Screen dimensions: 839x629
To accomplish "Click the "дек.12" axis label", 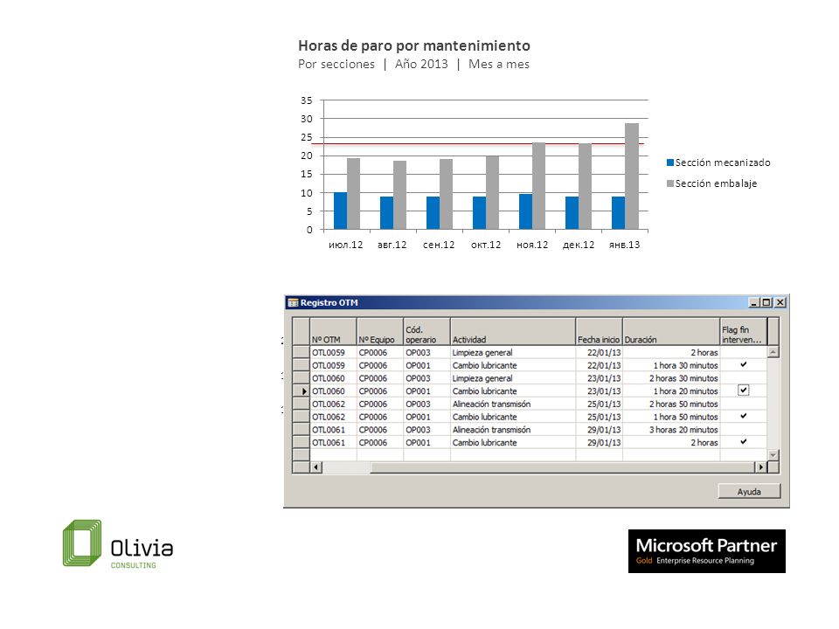I will 579,245.
